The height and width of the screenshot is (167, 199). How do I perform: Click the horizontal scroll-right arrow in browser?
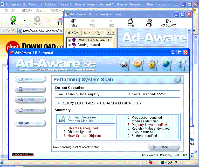(x=192, y=156)
